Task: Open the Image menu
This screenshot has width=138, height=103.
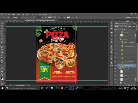Action: [14, 14]
